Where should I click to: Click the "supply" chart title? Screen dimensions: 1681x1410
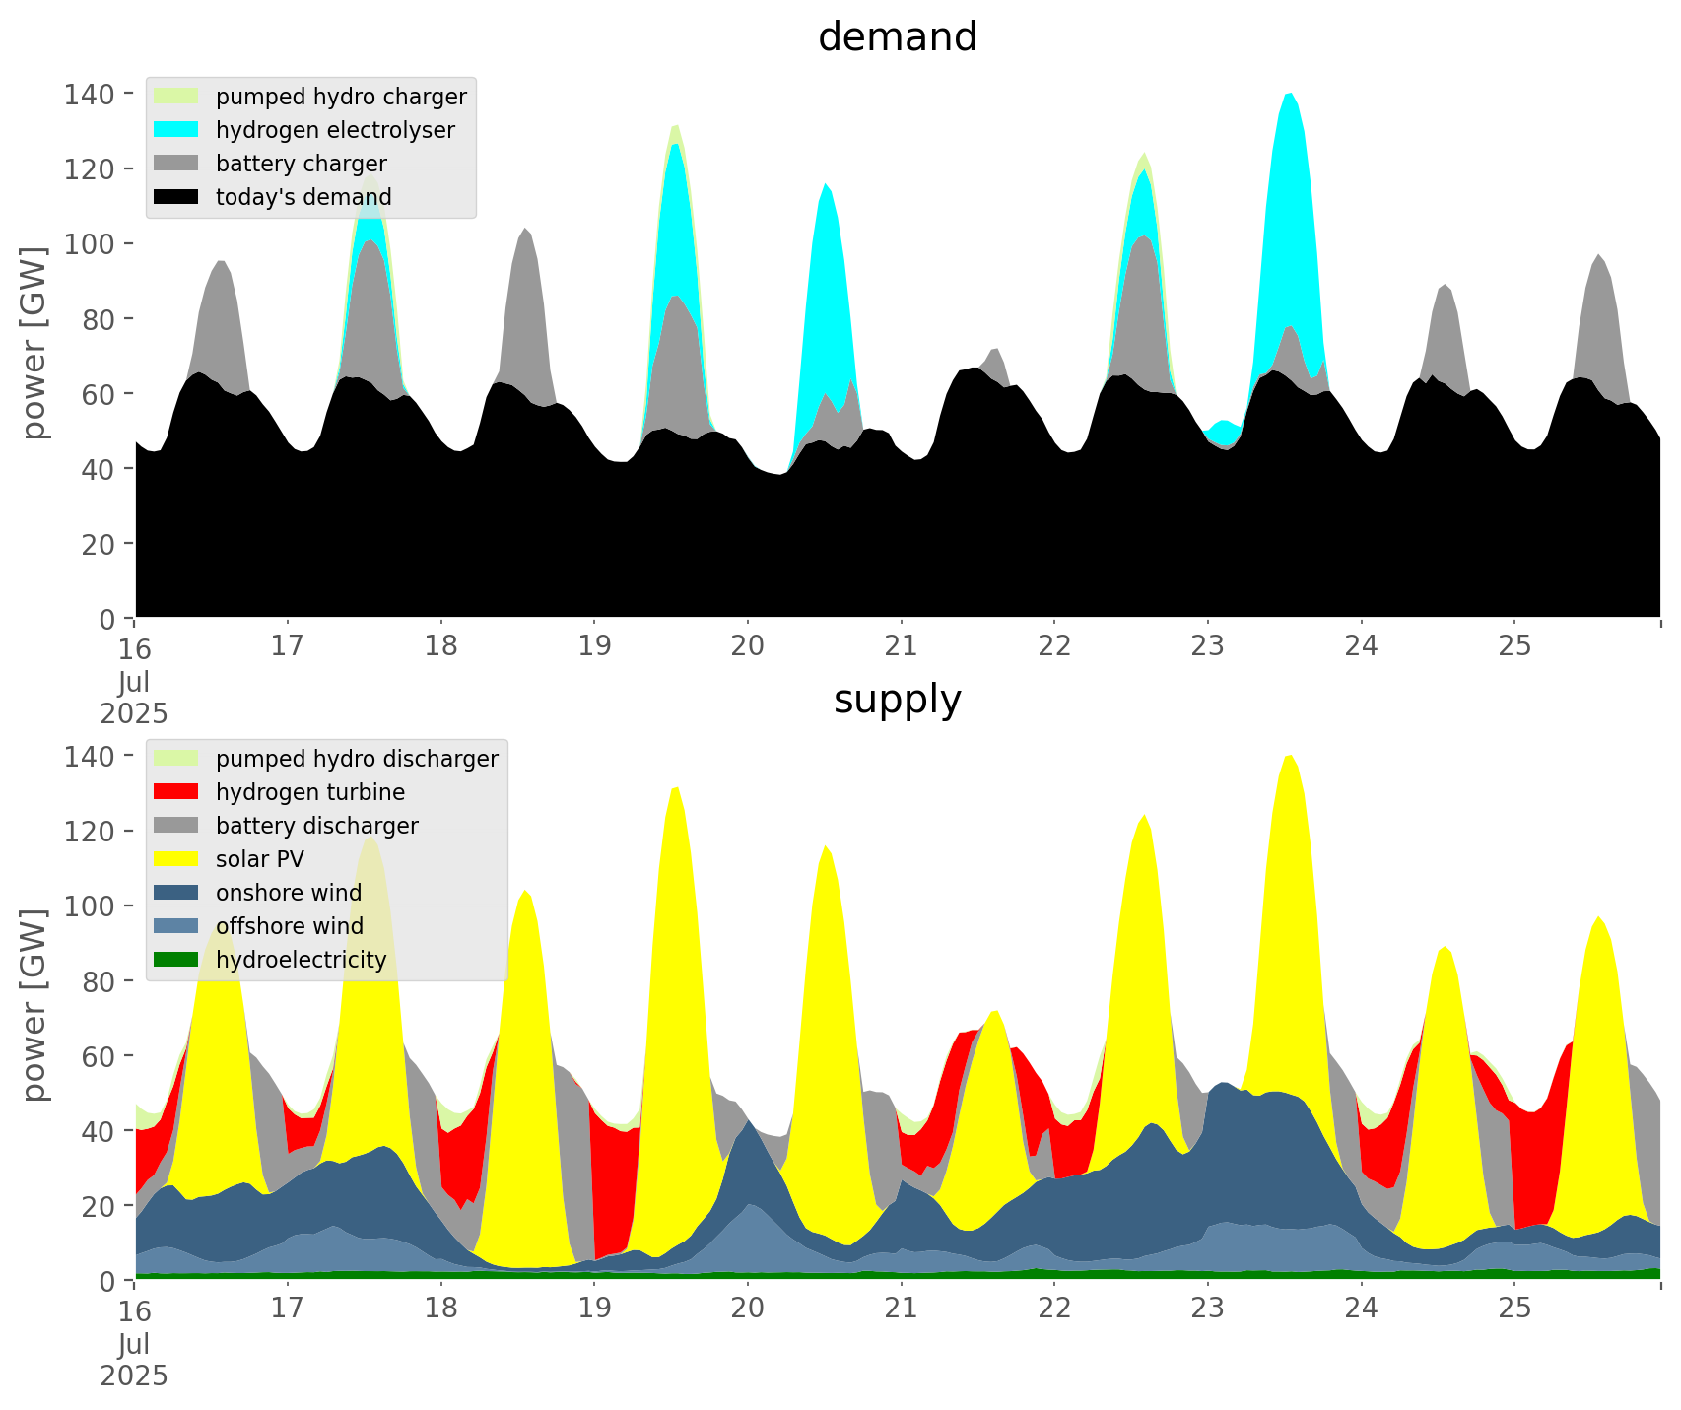pos(897,700)
